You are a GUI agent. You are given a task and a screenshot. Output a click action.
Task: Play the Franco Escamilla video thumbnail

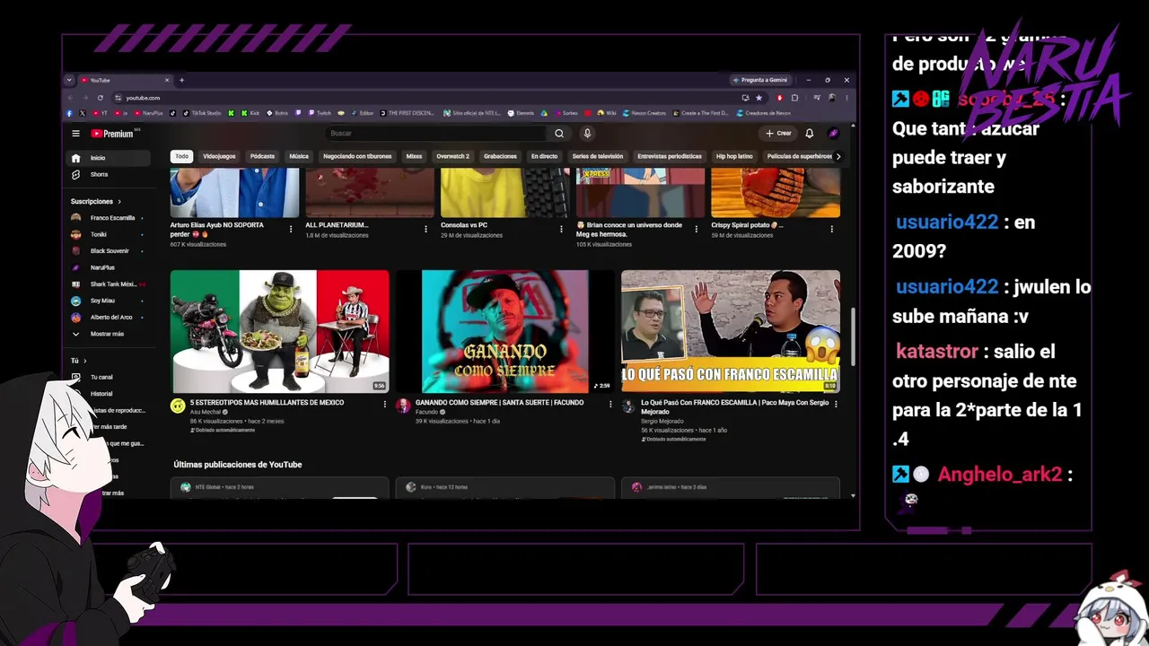pos(731,331)
